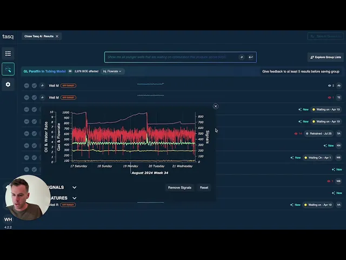Click the 58 count badge beside model name
Image resolution: width=346 pixels, height=260 pixels.
pyautogui.click(x=70, y=71)
